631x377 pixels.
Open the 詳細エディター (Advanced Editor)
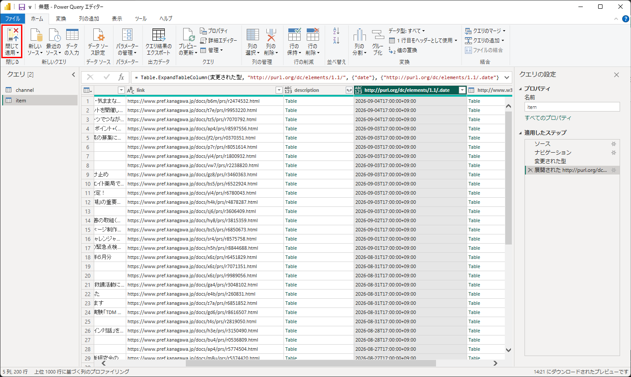[x=219, y=41]
